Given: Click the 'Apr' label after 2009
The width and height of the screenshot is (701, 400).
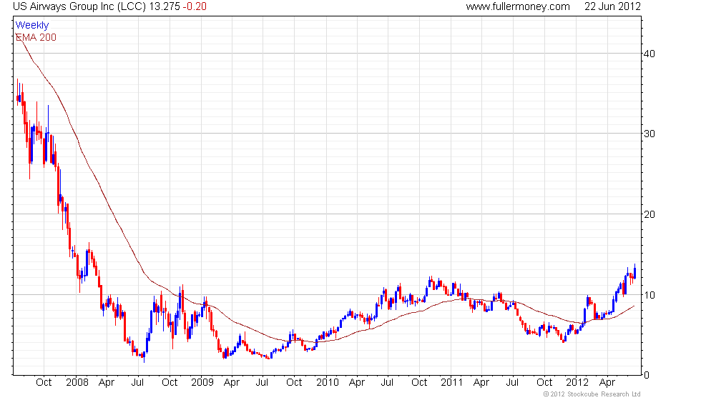Looking at the screenshot, I should (232, 383).
